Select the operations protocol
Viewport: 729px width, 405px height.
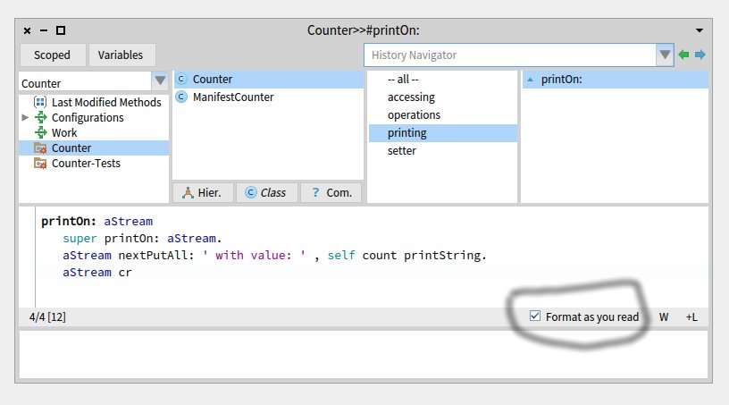tap(414, 115)
